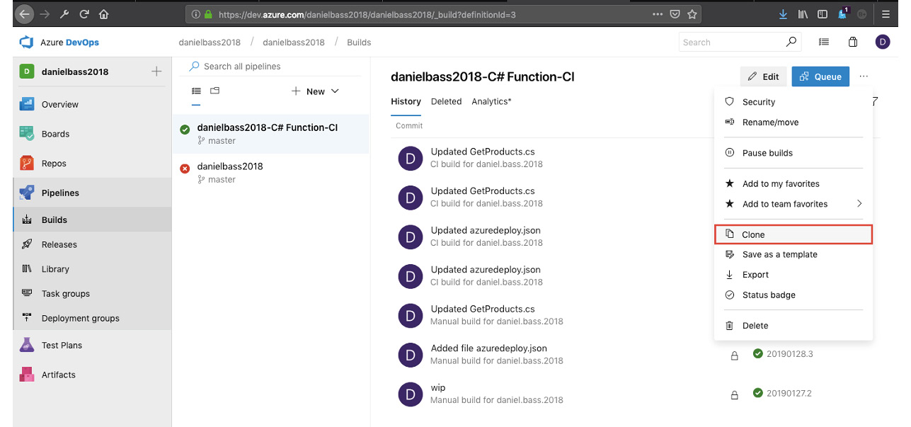Expand Add to team favorites submenu
The image size is (911, 427).
(x=859, y=203)
